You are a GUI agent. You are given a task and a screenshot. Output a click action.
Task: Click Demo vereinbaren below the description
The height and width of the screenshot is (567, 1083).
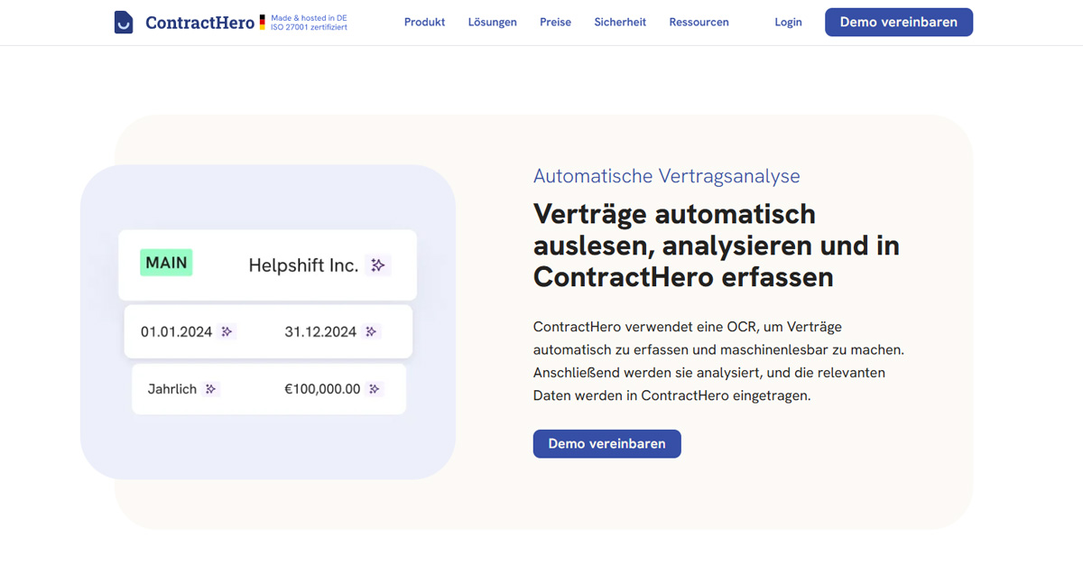point(606,443)
